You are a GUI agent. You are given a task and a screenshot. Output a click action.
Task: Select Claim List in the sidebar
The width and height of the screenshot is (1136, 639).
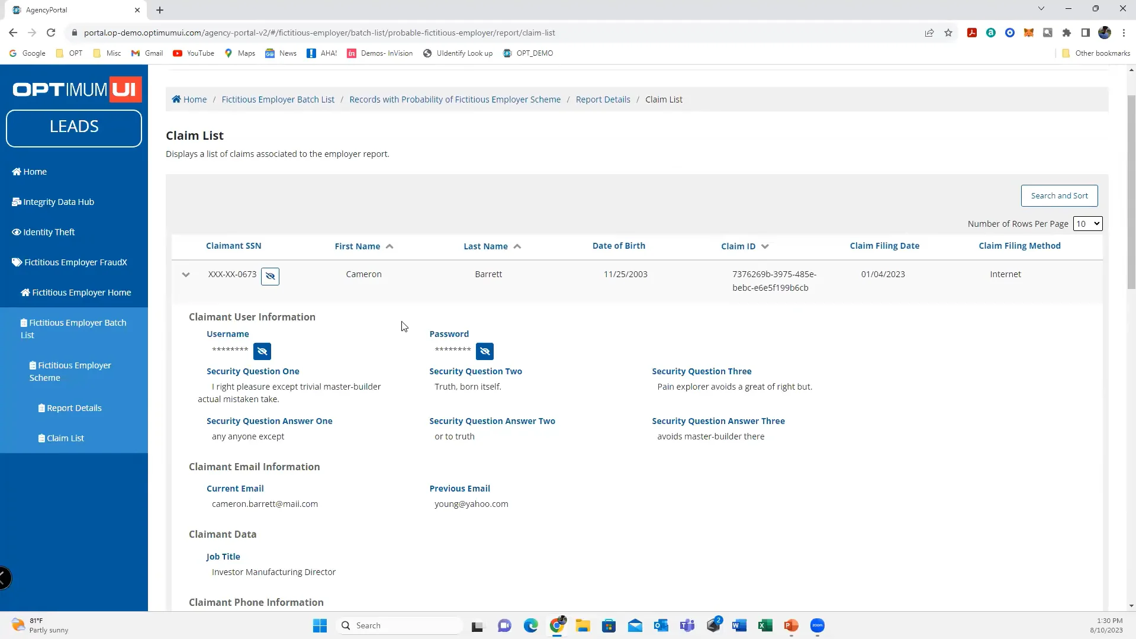(x=61, y=438)
